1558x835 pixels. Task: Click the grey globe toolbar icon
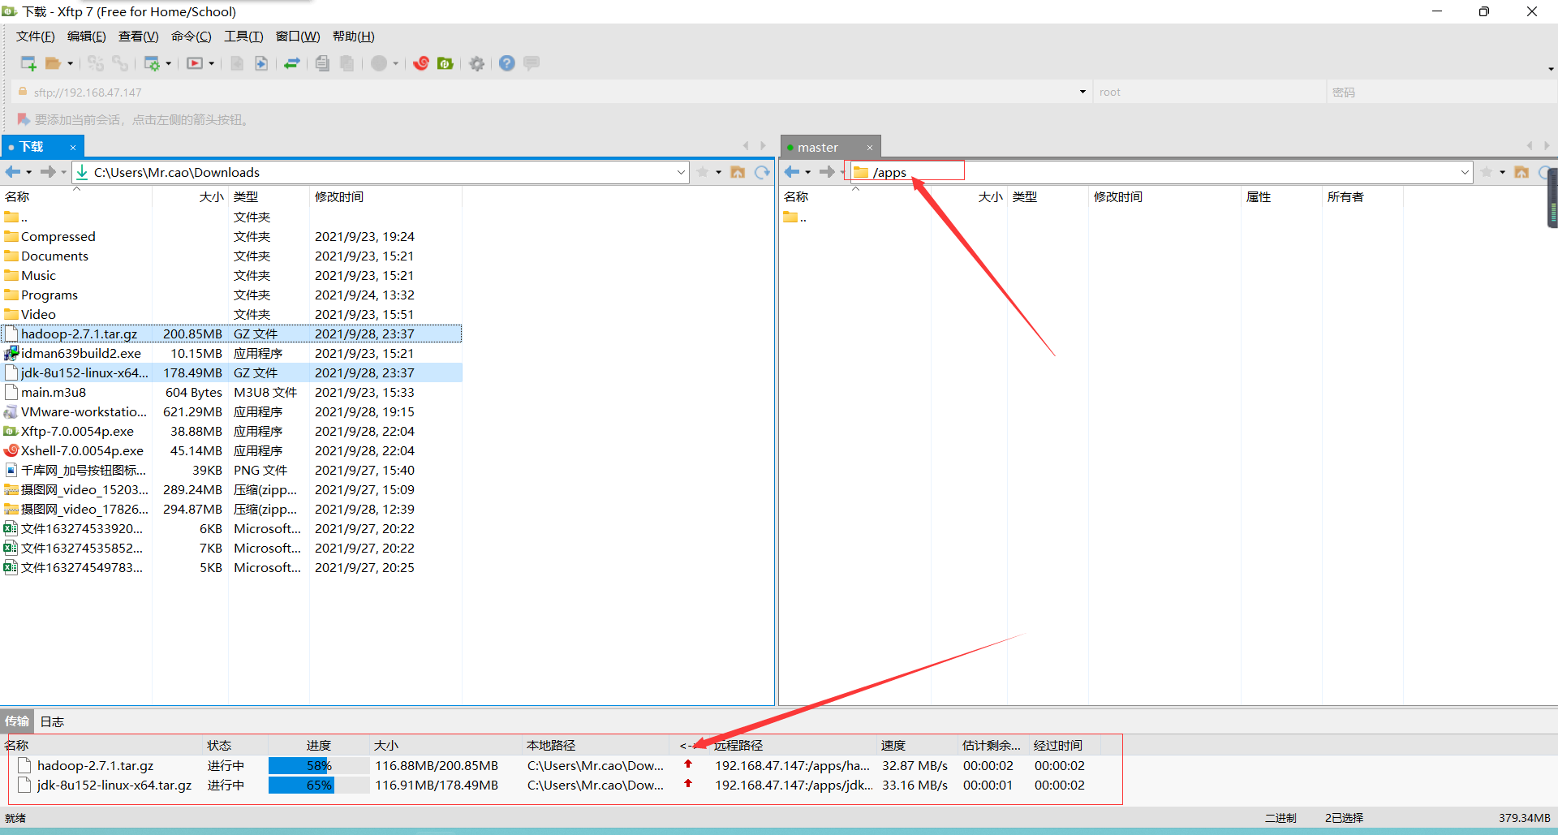[379, 63]
